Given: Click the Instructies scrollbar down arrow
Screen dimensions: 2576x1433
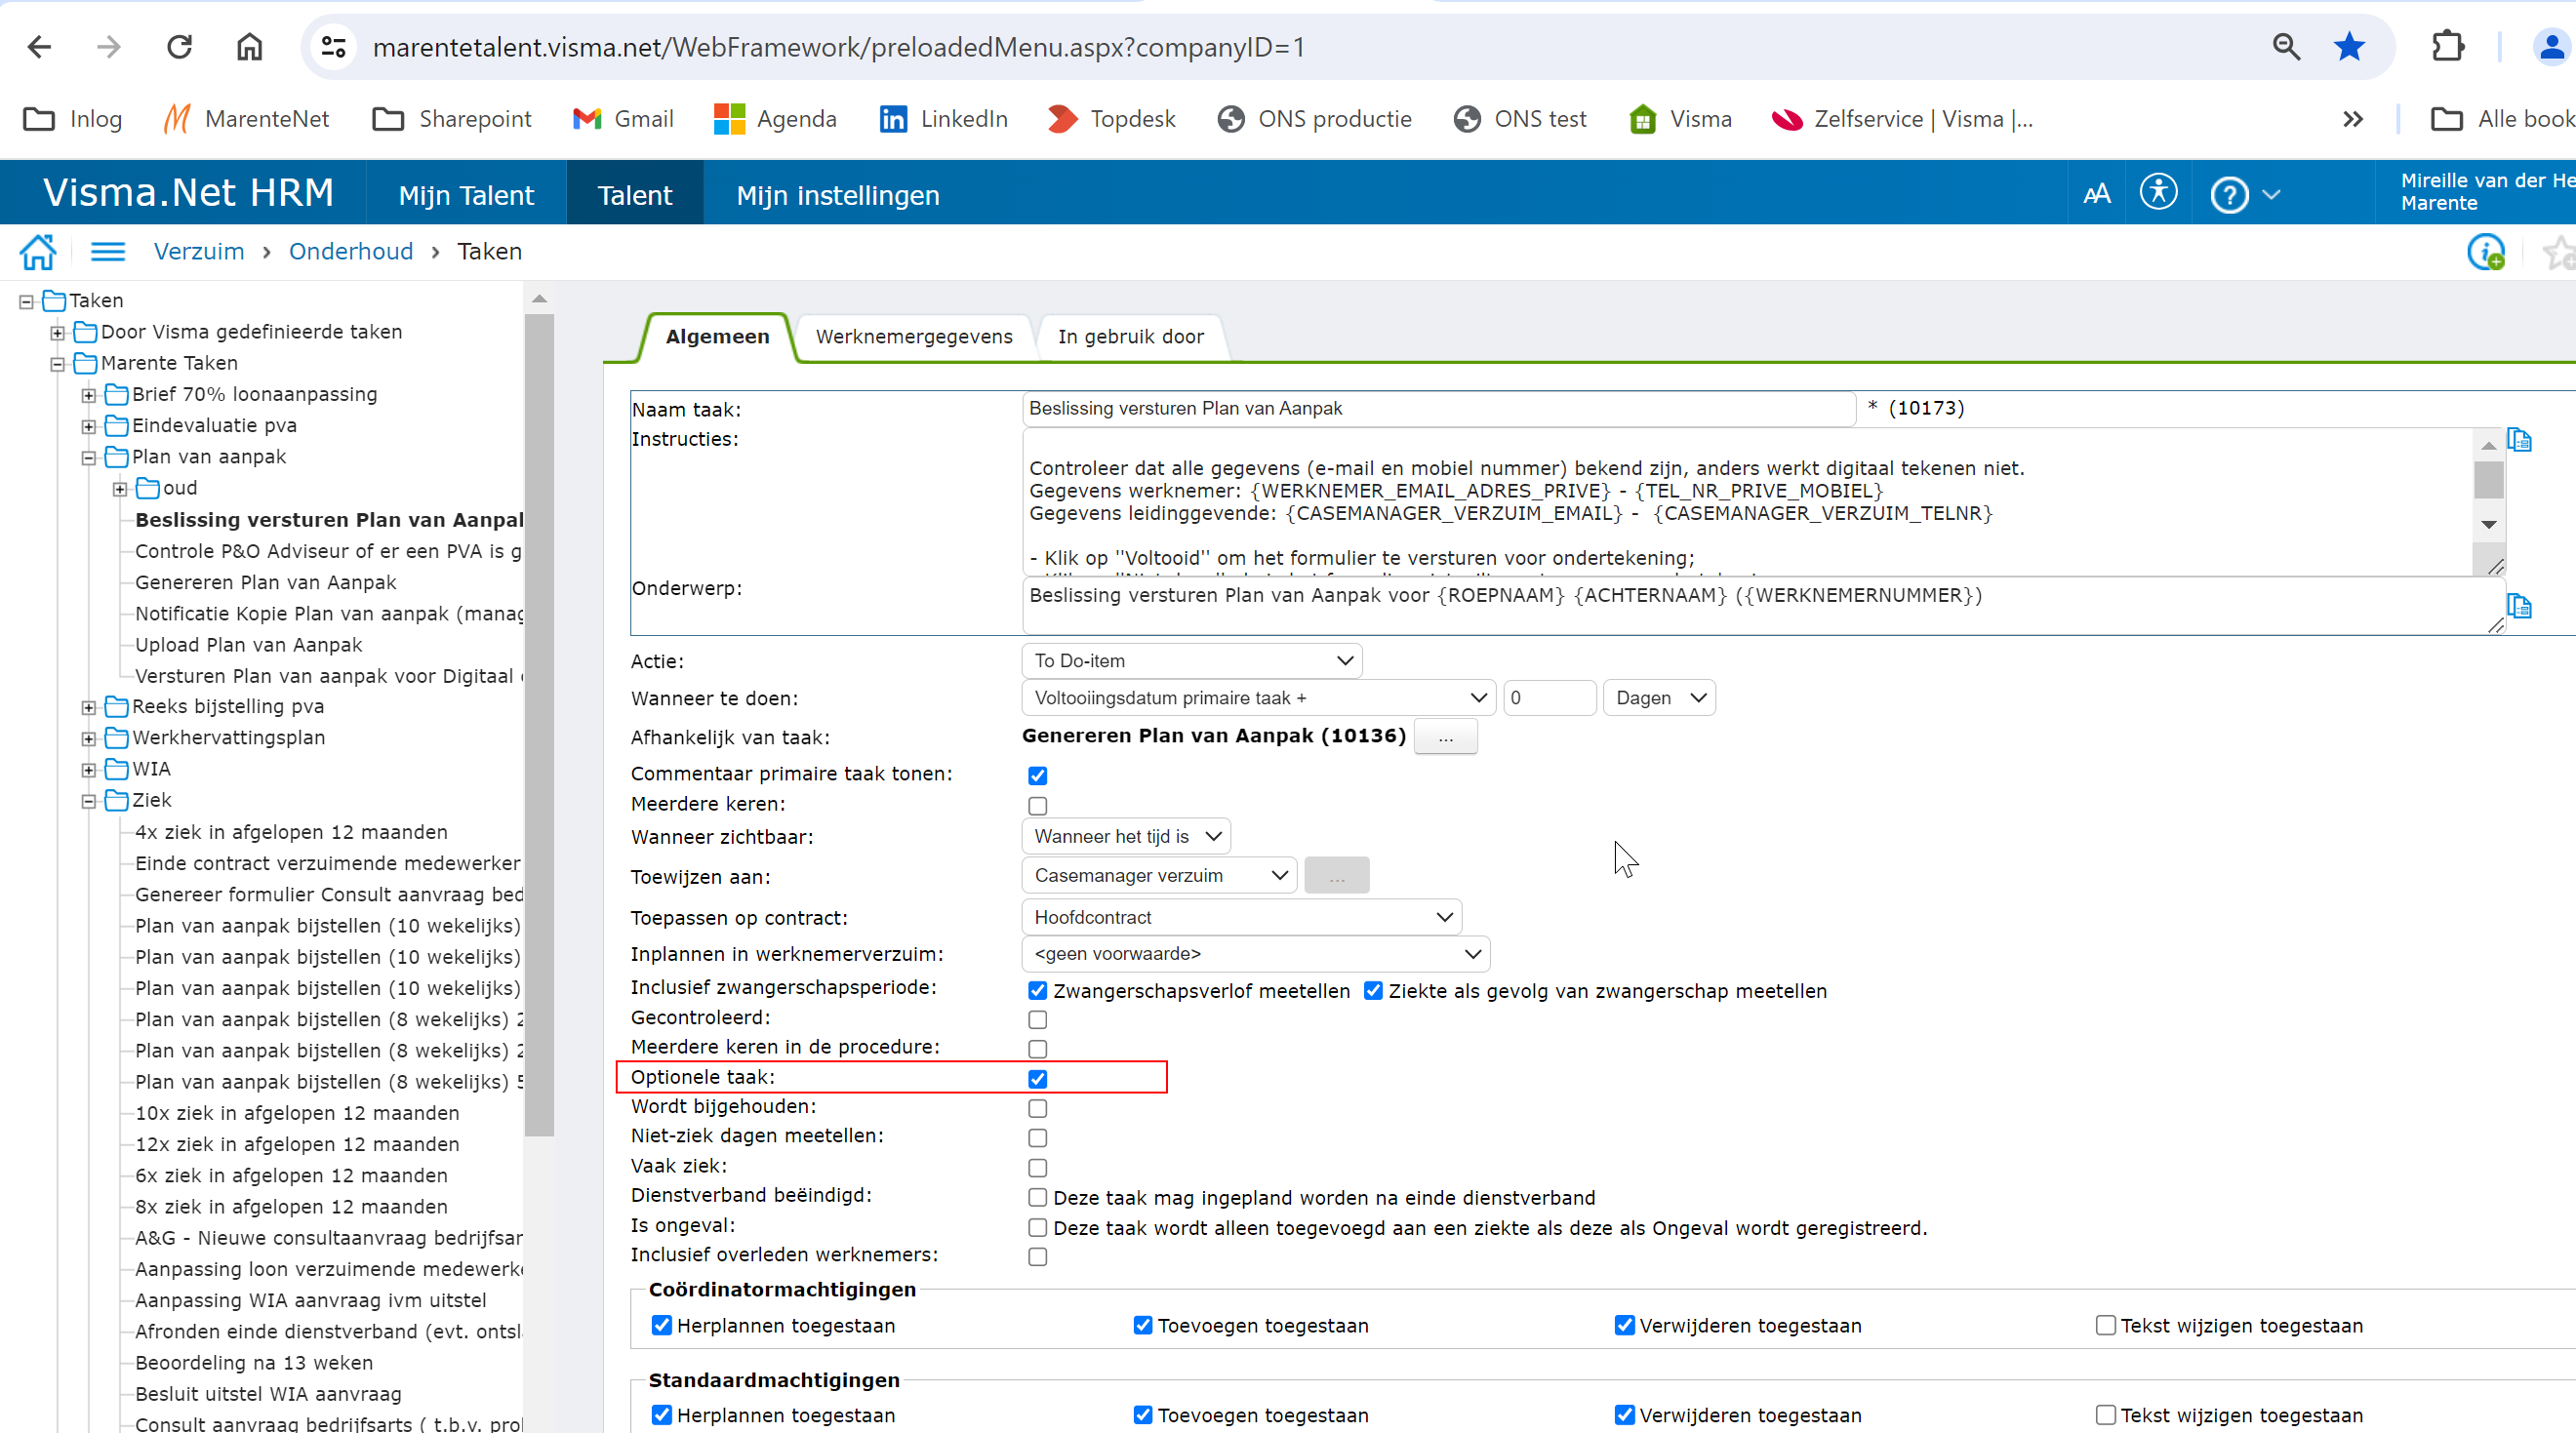Looking at the screenshot, I should 2488,525.
